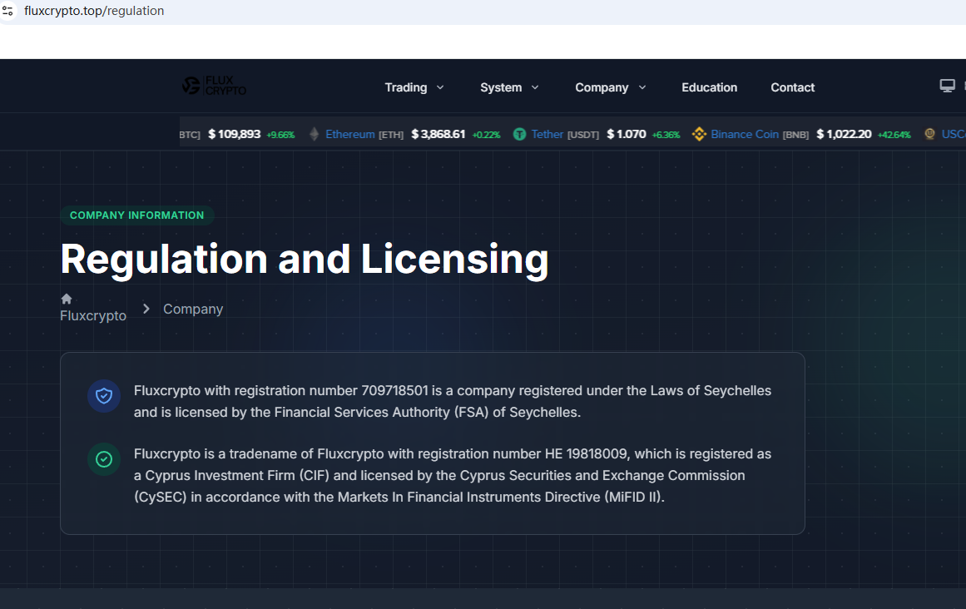The image size is (966, 609).
Task: Click the Company Information badge
Action: pyautogui.click(x=136, y=215)
